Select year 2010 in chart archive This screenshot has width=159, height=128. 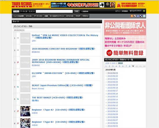click(120, 63)
